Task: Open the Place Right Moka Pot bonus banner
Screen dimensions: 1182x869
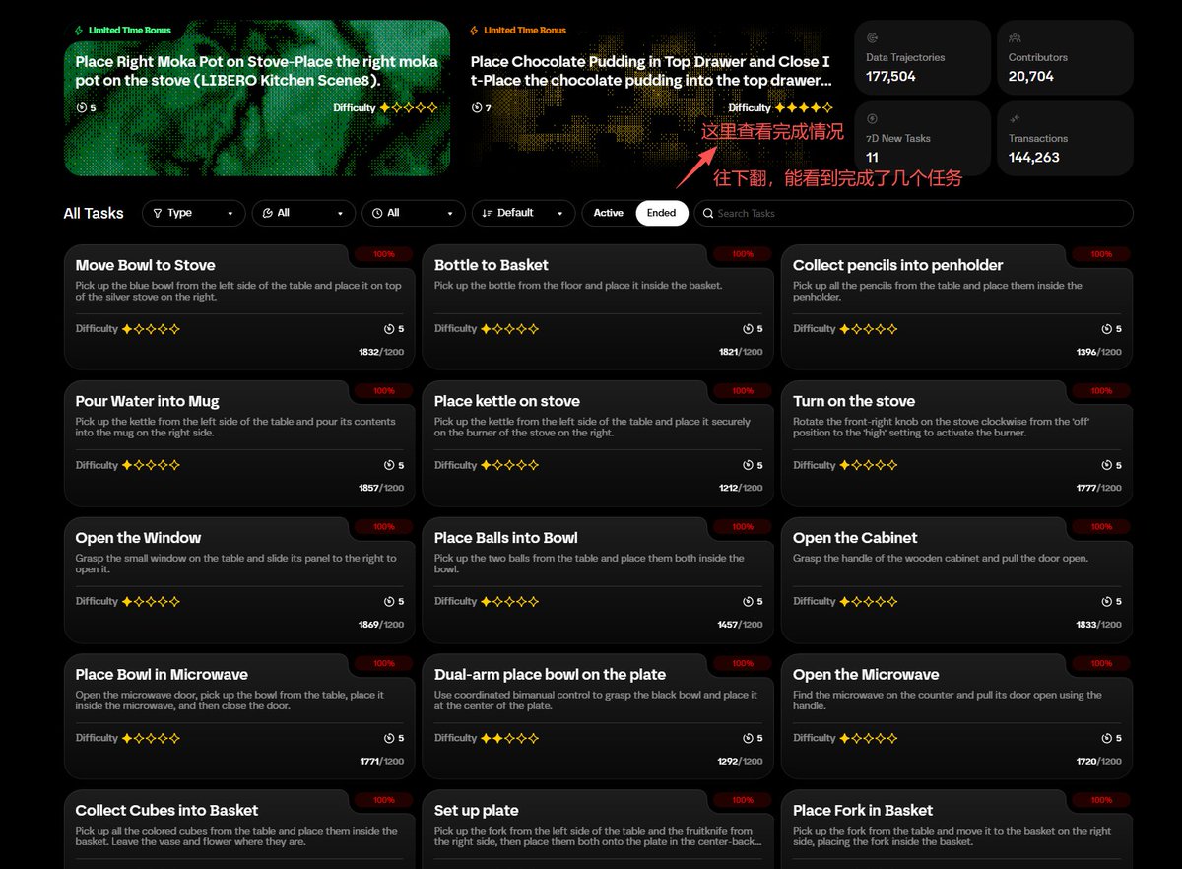Action: tap(257, 98)
